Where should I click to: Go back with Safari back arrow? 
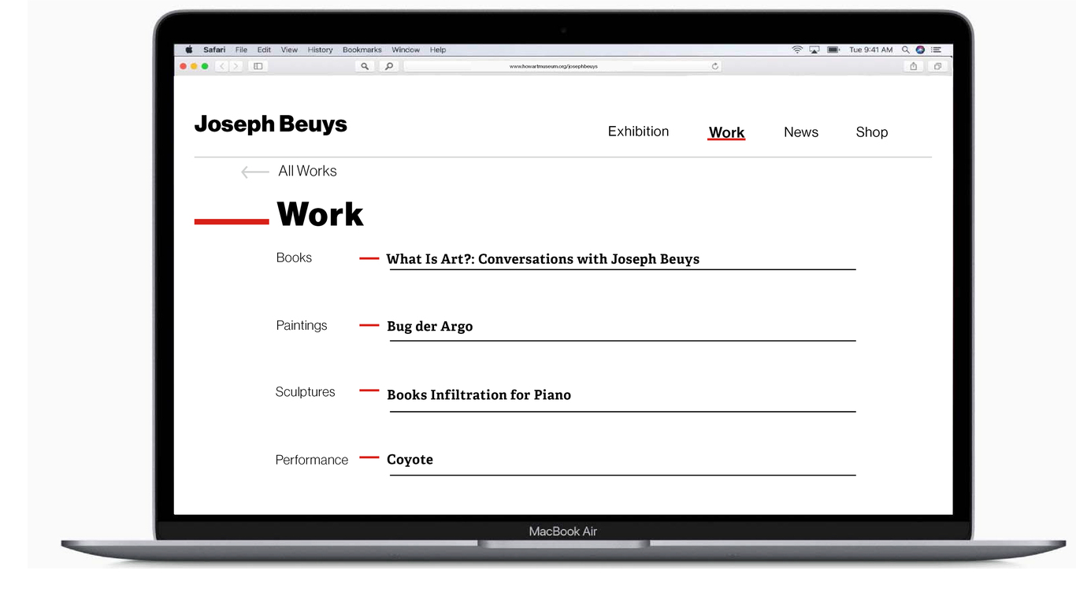click(x=222, y=66)
